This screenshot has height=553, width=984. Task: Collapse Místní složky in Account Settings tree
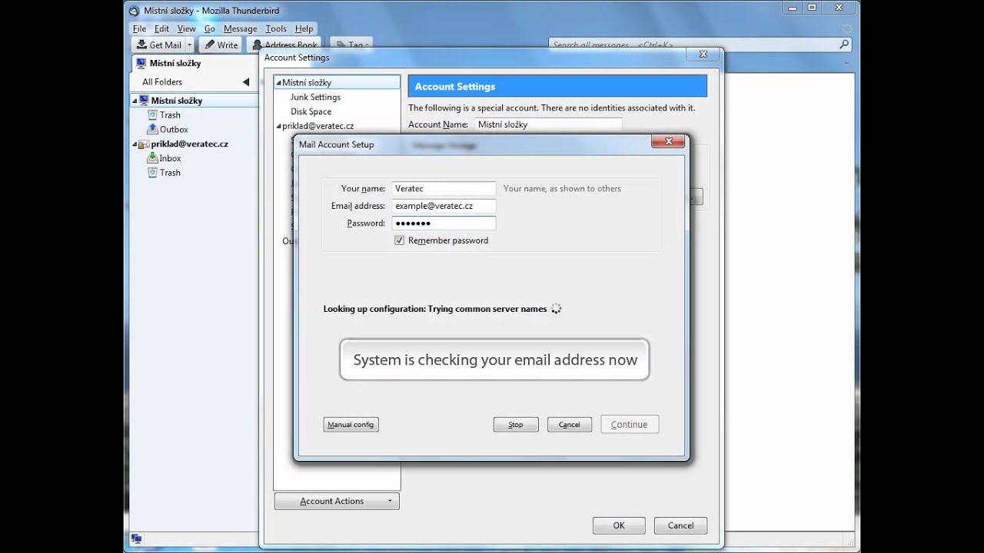coord(278,82)
